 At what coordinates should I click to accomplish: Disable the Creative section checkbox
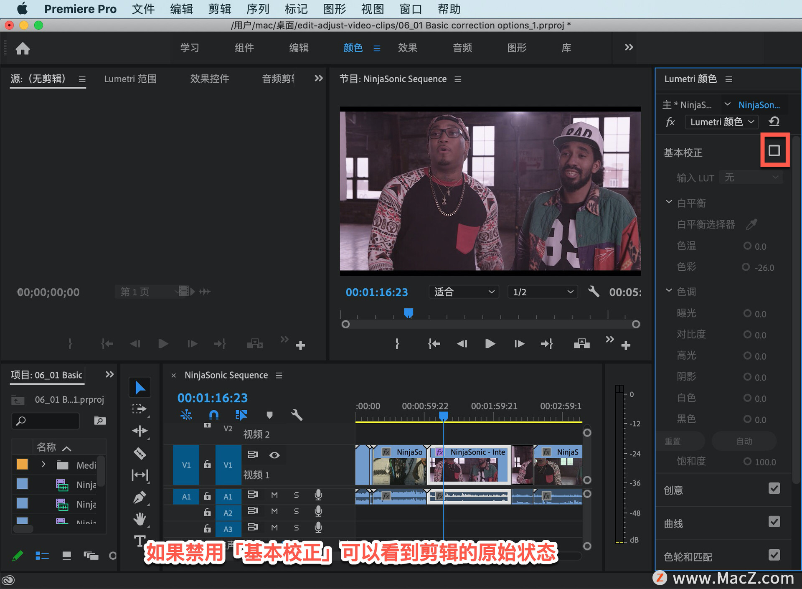click(x=774, y=488)
